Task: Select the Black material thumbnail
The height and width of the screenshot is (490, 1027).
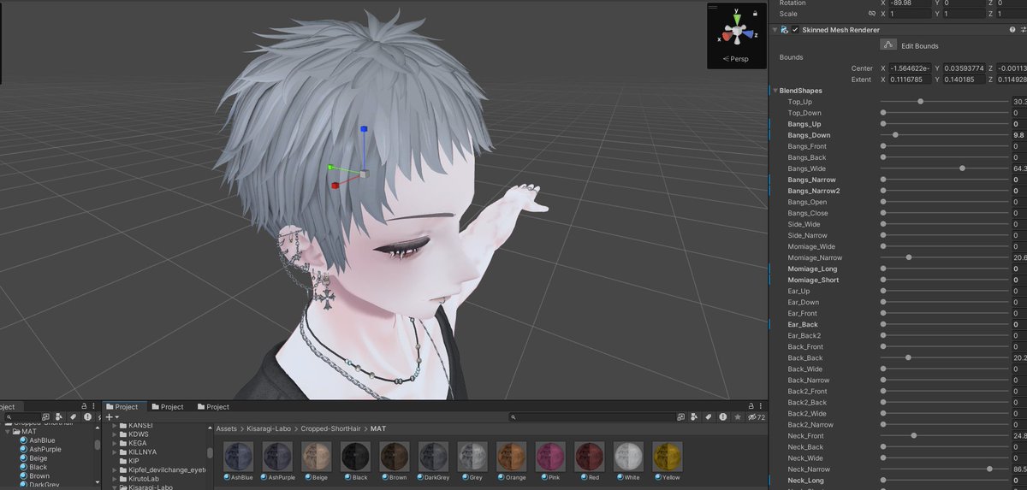Action: pyautogui.click(x=355, y=456)
